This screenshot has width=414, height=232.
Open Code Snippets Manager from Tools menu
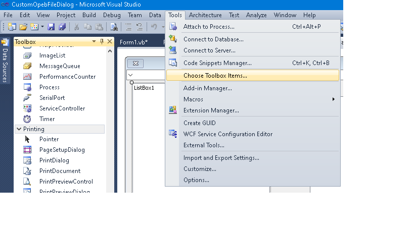coord(253,63)
